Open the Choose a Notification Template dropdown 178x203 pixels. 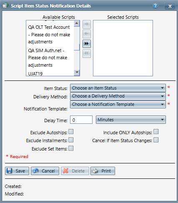[x=118, y=104]
